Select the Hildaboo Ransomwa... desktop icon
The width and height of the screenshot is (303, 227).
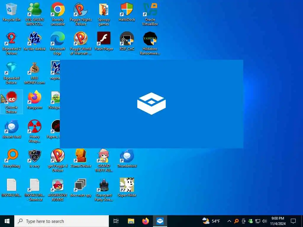(150, 43)
